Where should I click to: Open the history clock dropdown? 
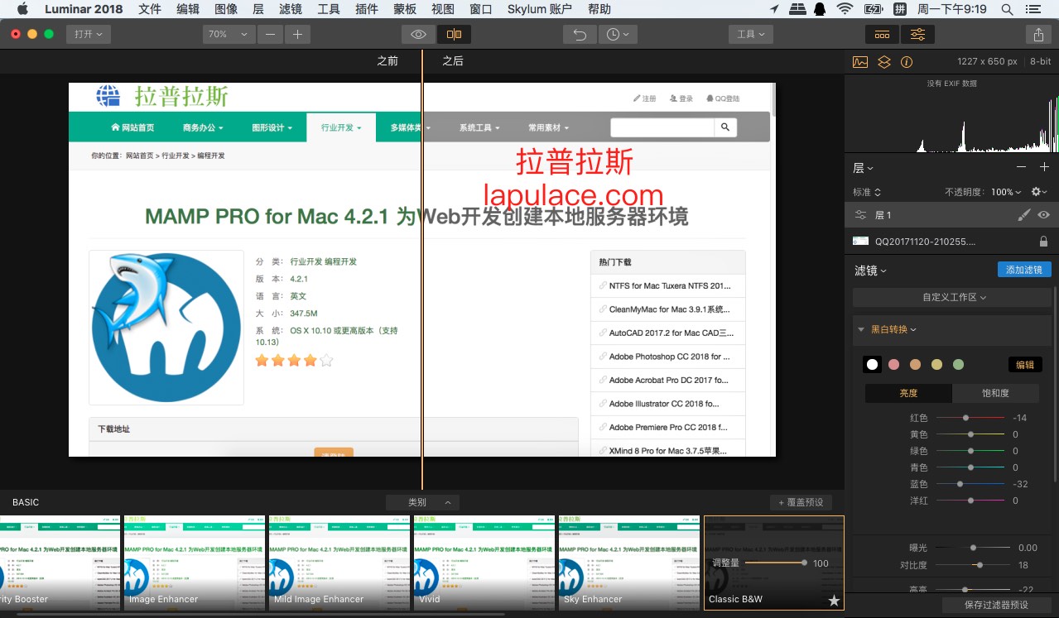click(x=617, y=35)
